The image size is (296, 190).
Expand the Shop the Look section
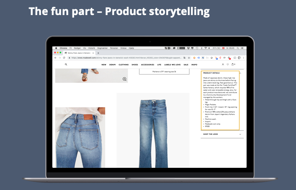240,134
